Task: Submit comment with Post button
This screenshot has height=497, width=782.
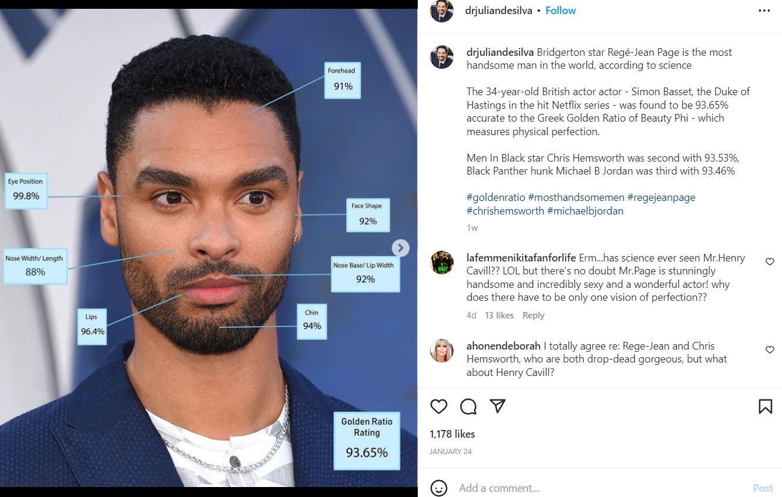Action: (763, 488)
